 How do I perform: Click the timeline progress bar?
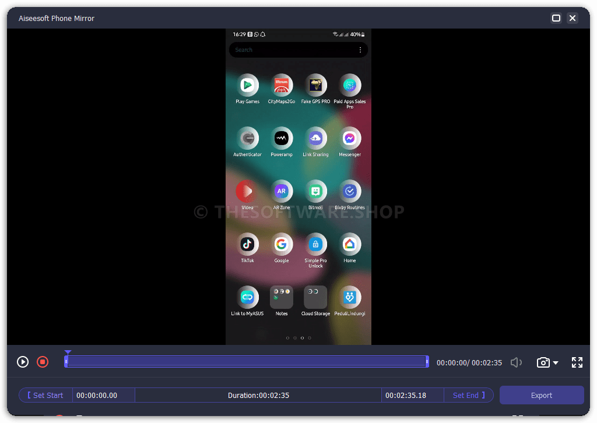(247, 361)
